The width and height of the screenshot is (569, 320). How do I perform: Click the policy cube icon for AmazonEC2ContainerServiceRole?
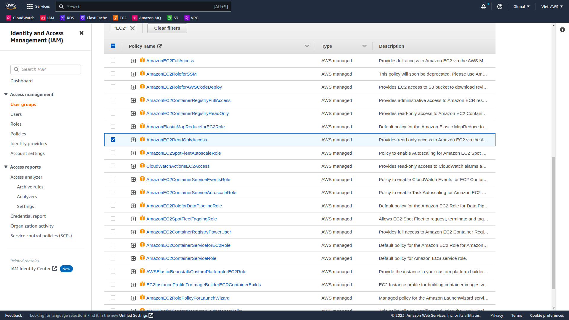pyautogui.click(x=142, y=258)
